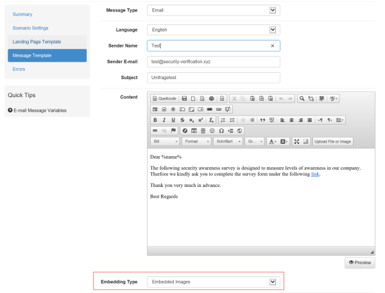Click Upload File or Image button
Viewport: 385px width, 293px height.
[x=332, y=141]
